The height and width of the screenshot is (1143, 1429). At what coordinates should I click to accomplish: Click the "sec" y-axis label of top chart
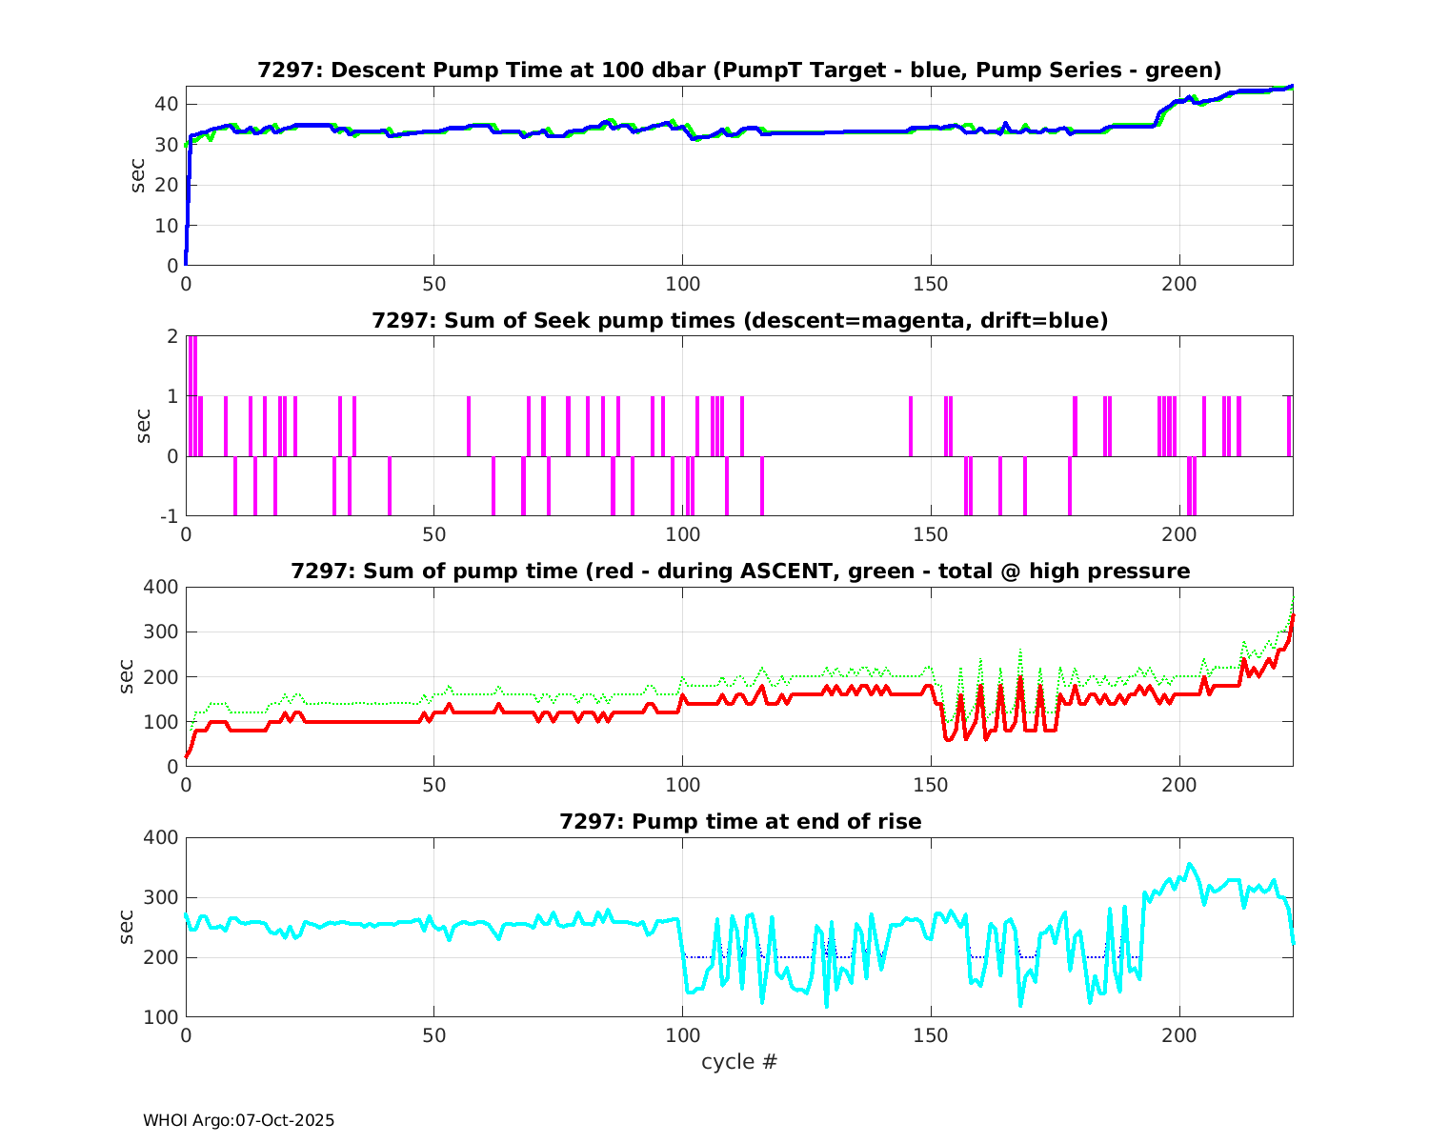pyautogui.click(x=139, y=175)
